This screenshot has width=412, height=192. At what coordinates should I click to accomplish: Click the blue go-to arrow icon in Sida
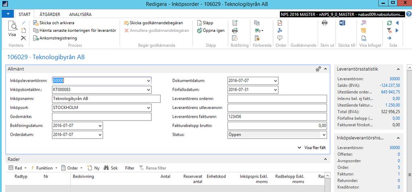(x=389, y=38)
